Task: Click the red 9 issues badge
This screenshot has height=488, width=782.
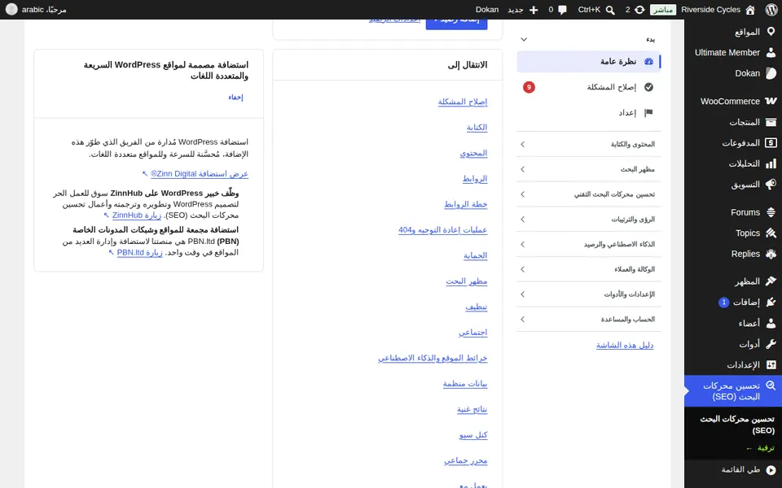Action: pos(529,87)
